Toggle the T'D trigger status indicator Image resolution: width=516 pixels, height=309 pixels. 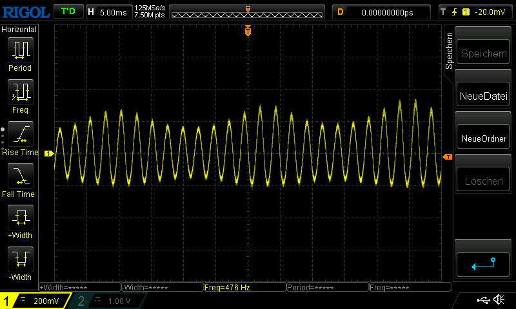point(67,12)
